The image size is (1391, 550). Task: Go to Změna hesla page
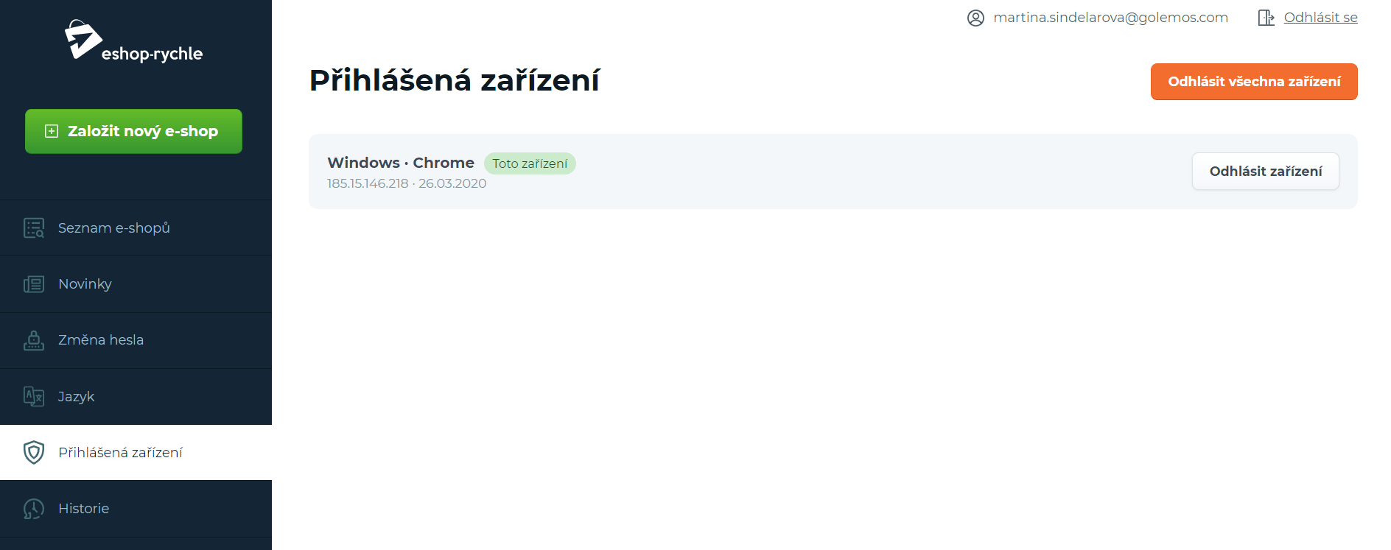(x=136, y=340)
